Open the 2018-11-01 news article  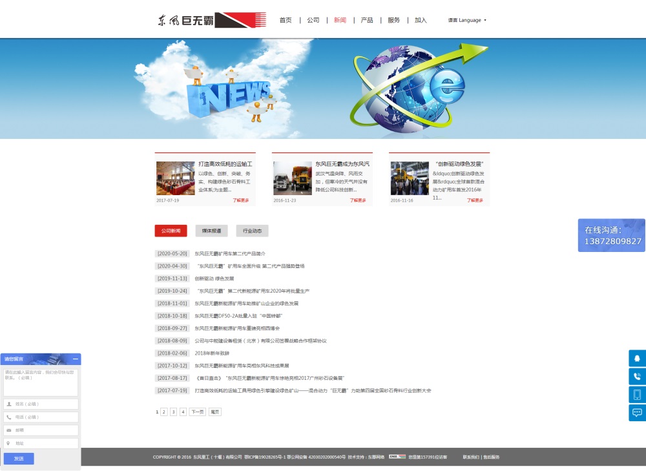[x=246, y=304]
